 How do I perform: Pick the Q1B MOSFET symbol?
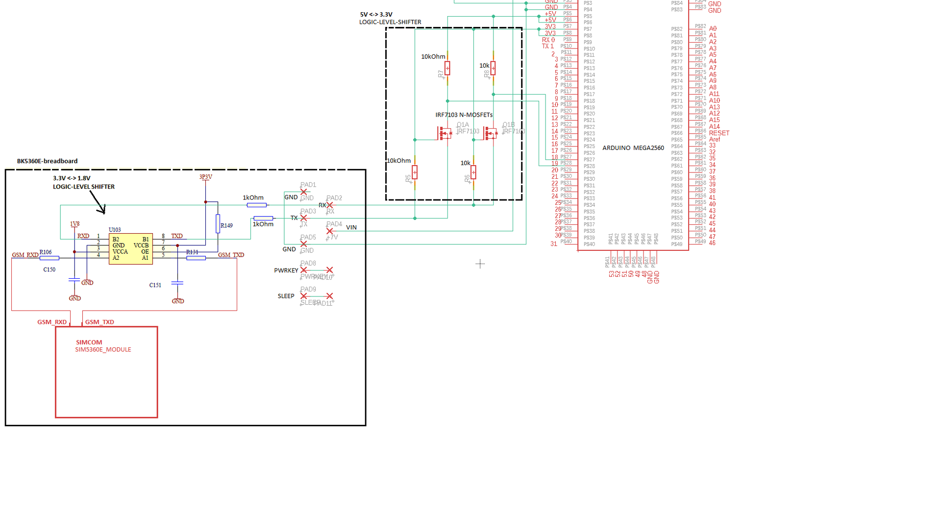tap(490, 133)
